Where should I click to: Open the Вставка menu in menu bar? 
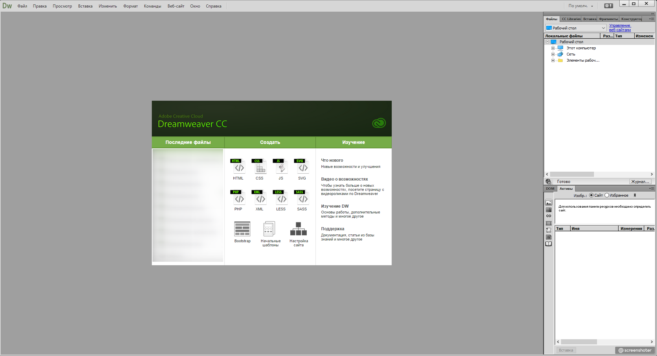(x=85, y=6)
